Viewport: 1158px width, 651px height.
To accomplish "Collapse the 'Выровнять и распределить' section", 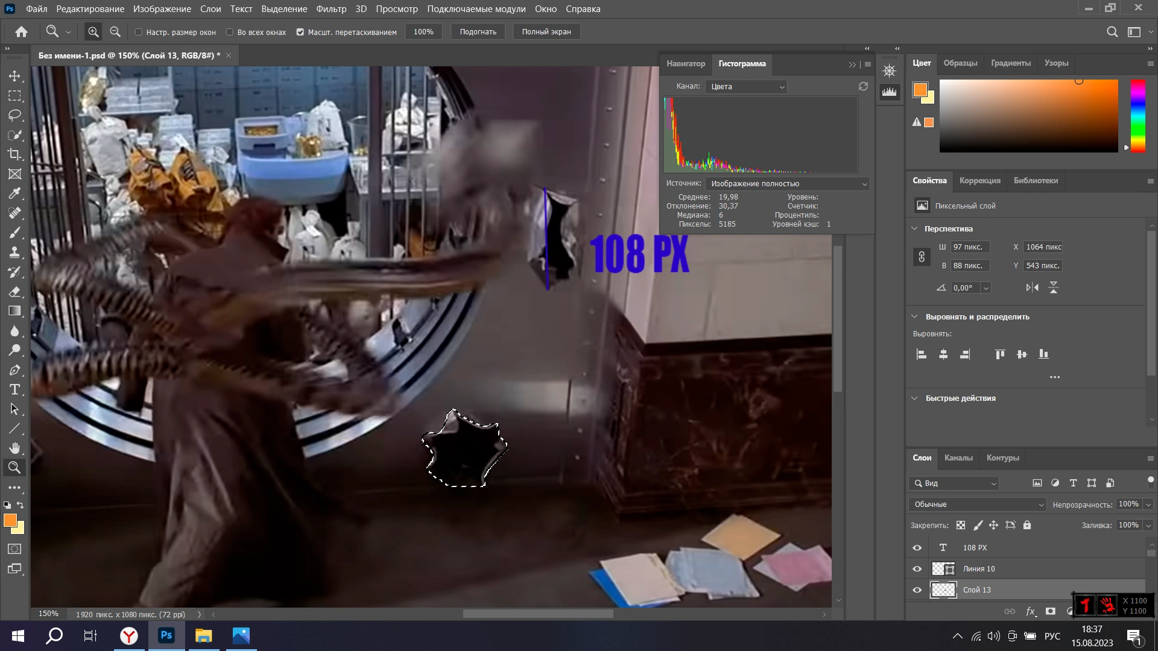I will click(x=914, y=316).
